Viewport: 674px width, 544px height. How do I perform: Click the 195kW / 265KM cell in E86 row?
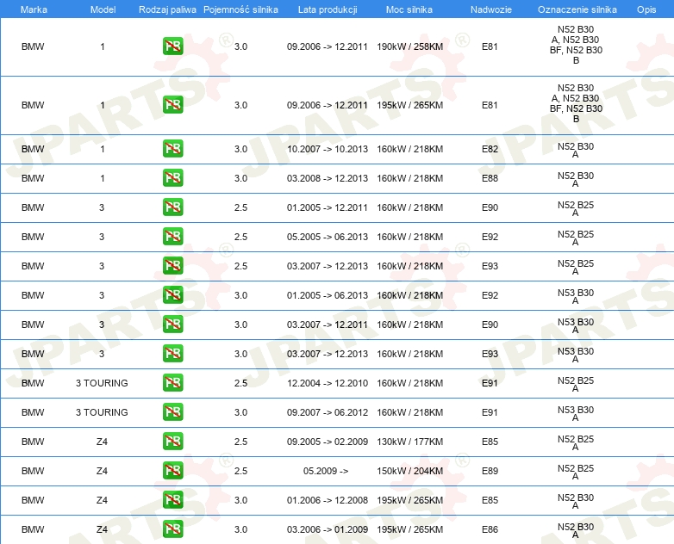(409, 529)
